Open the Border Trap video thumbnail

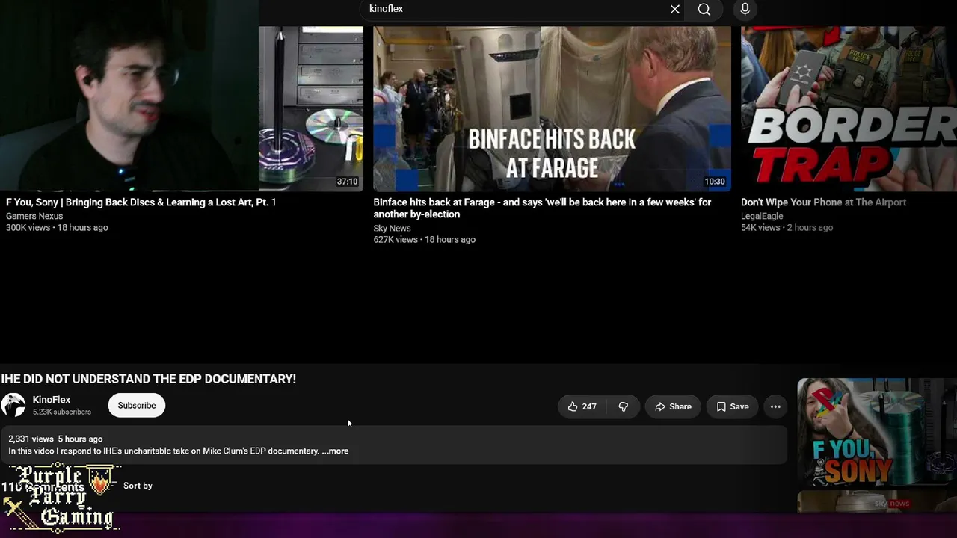click(x=849, y=109)
